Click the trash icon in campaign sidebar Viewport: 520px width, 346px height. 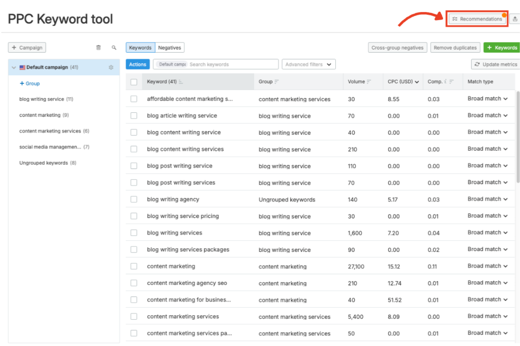click(x=98, y=48)
